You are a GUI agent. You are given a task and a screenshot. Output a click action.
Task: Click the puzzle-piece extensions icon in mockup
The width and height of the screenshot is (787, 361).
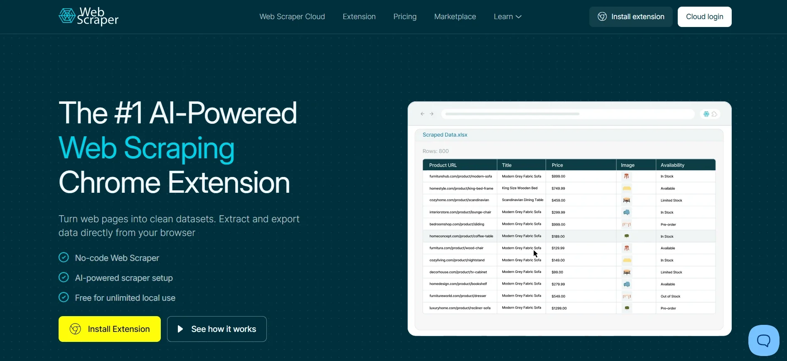click(714, 114)
